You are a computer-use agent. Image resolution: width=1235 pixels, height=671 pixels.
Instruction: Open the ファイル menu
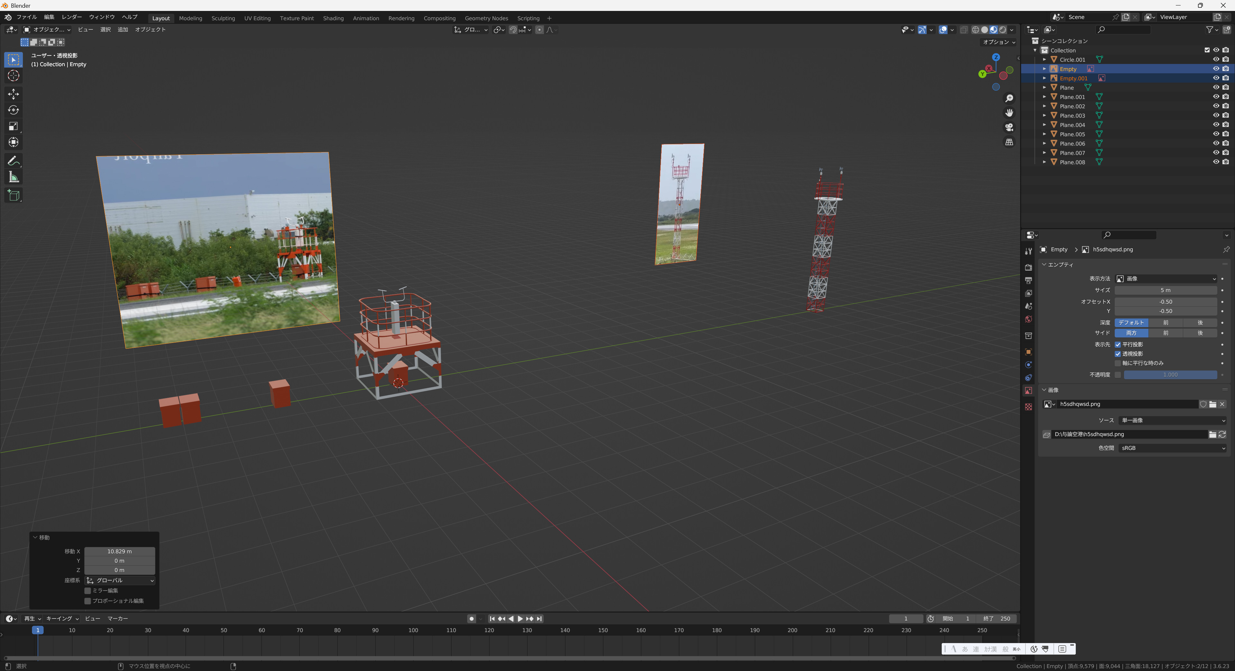(x=26, y=17)
